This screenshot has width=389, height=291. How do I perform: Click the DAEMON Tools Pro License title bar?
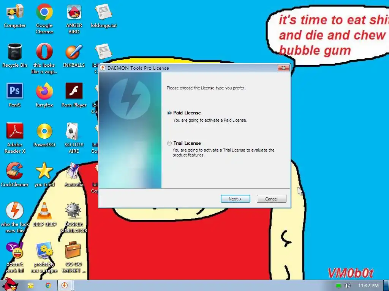[x=188, y=68]
